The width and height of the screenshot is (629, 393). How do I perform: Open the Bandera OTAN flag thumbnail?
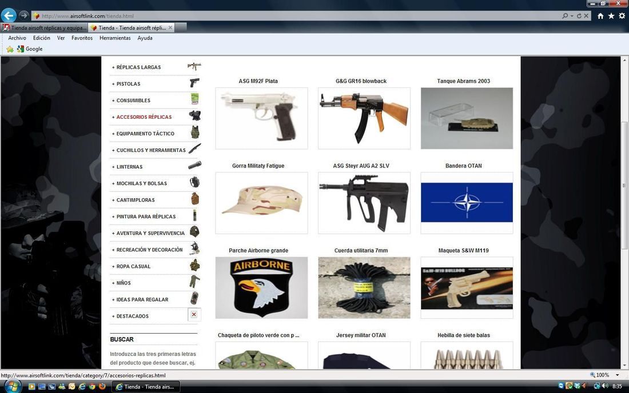click(467, 203)
